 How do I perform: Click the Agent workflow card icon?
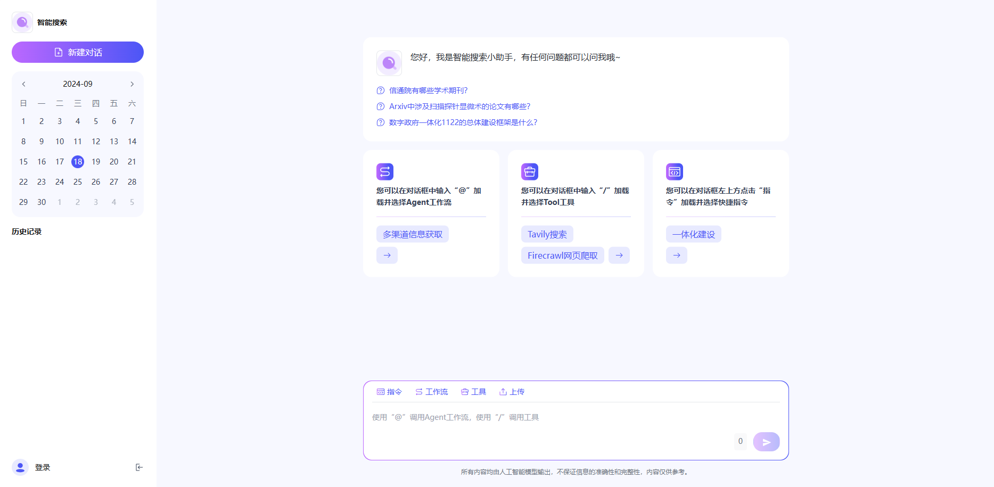385,172
